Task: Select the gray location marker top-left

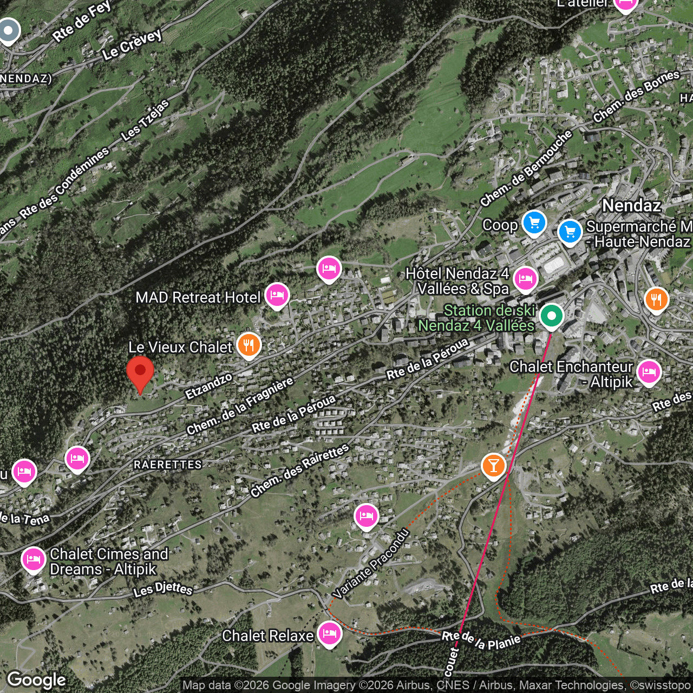Action: point(9,31)
